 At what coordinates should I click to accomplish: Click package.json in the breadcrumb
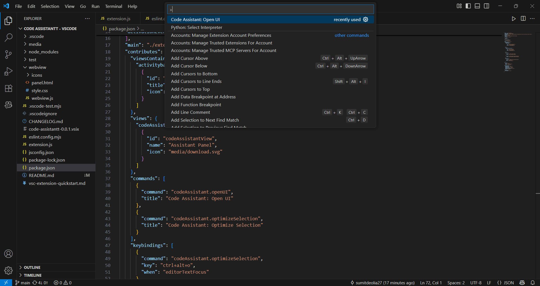(122, 29)
